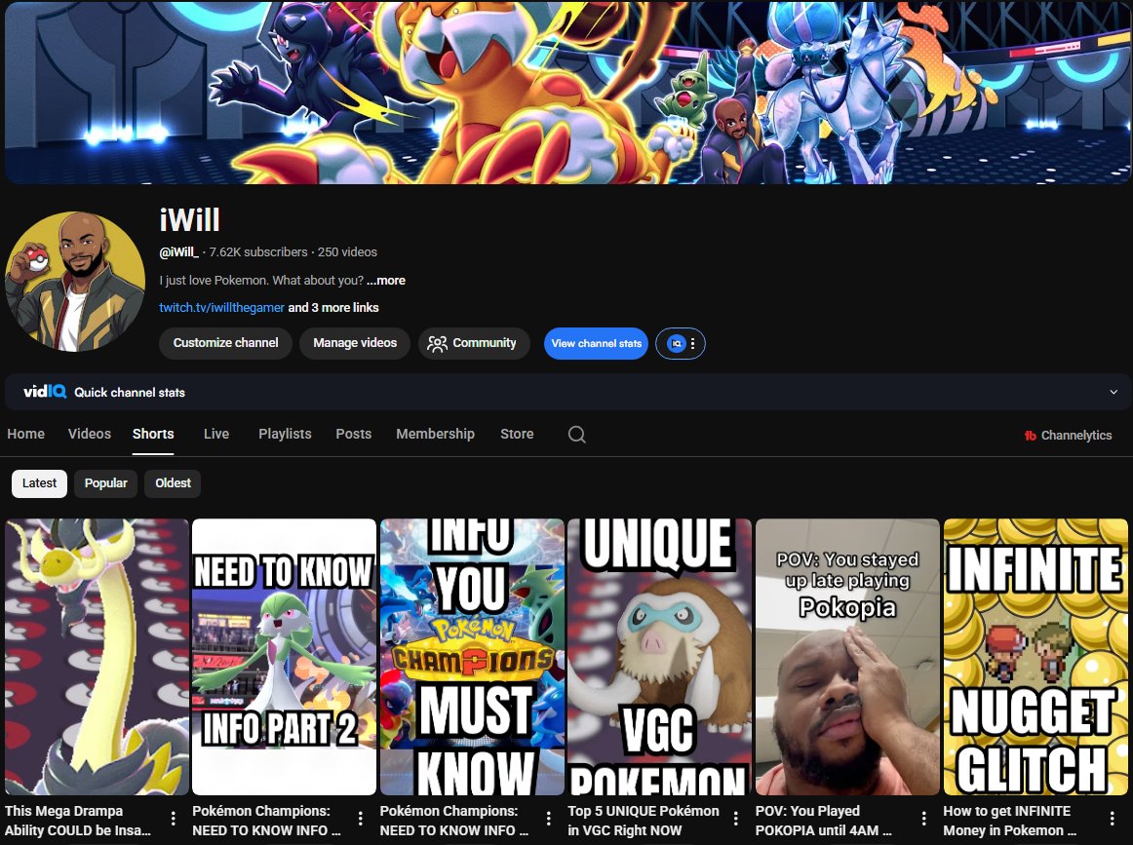Play the NEED TO KNOW INFO PART 2 thumbnail
1133x845 pixels.
[284, 657]
